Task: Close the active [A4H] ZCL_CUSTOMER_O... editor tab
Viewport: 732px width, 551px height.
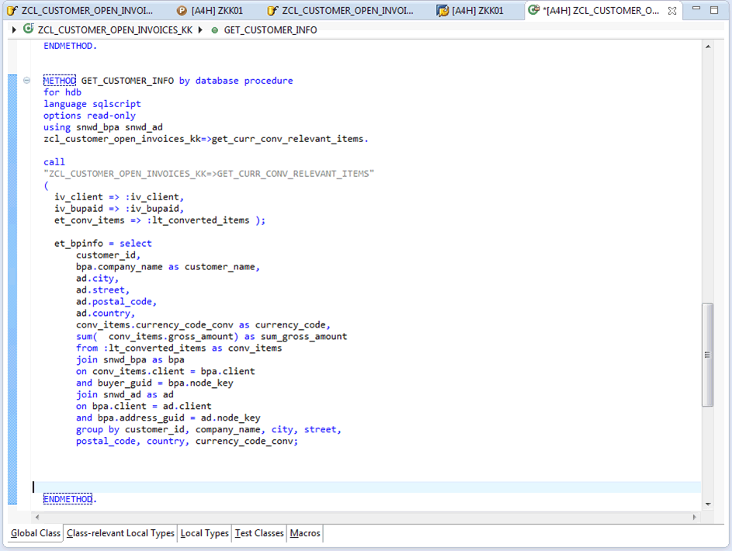Action: [672, 11]
